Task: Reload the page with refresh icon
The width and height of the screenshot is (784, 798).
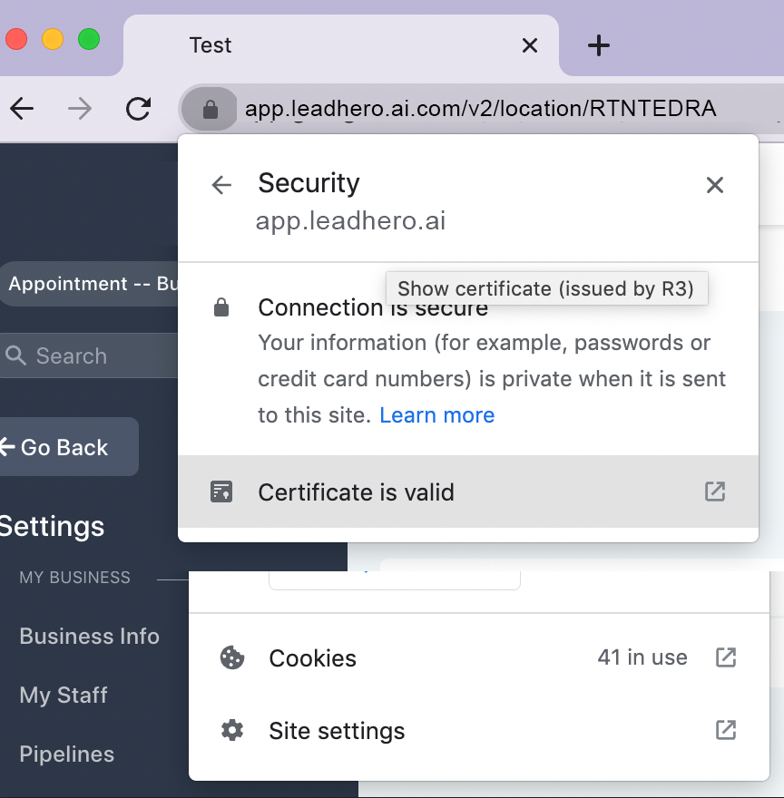Action: (138, 110)
